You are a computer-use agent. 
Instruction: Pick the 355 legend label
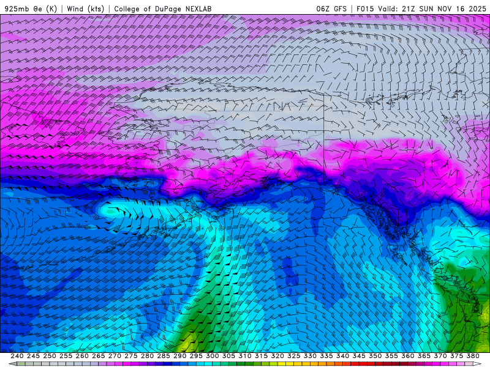pos(391,356)
